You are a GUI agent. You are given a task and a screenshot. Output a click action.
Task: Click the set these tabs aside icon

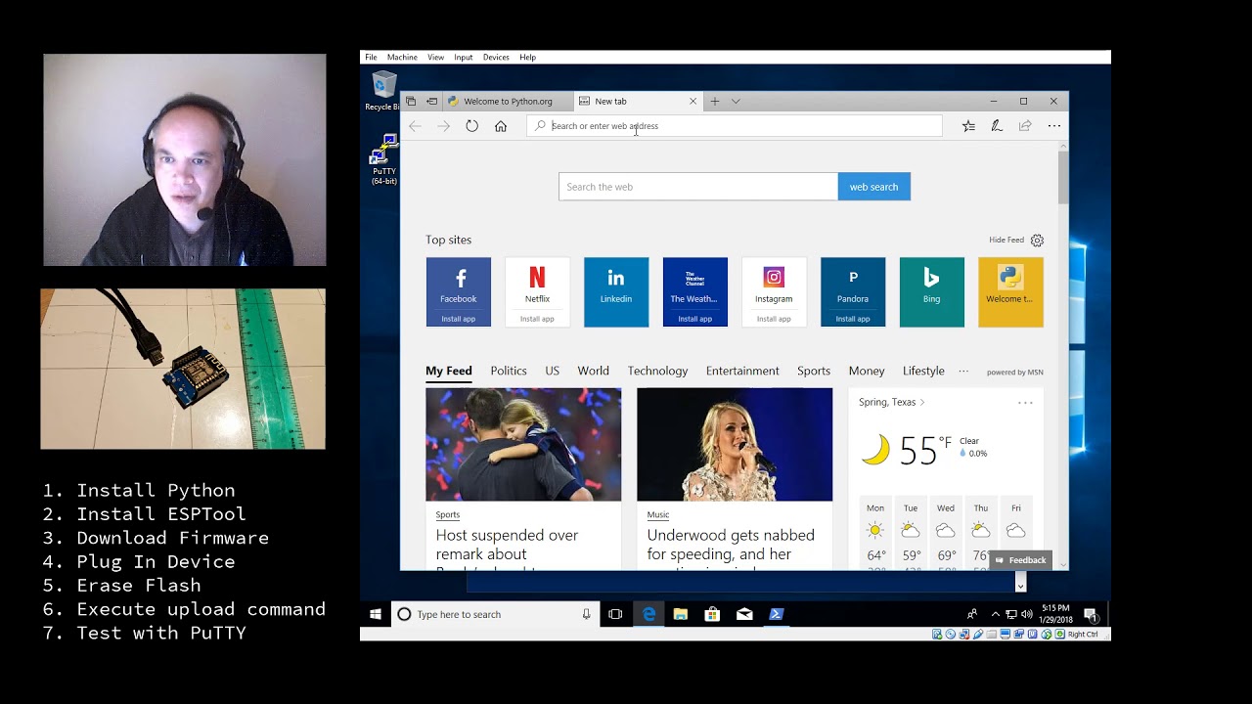(x=431, y=101)
